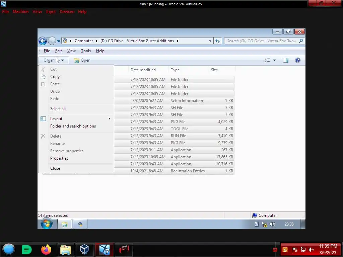The image size is (343, 257).
Task: Click the host tray network icon
Action: point(303,250)
